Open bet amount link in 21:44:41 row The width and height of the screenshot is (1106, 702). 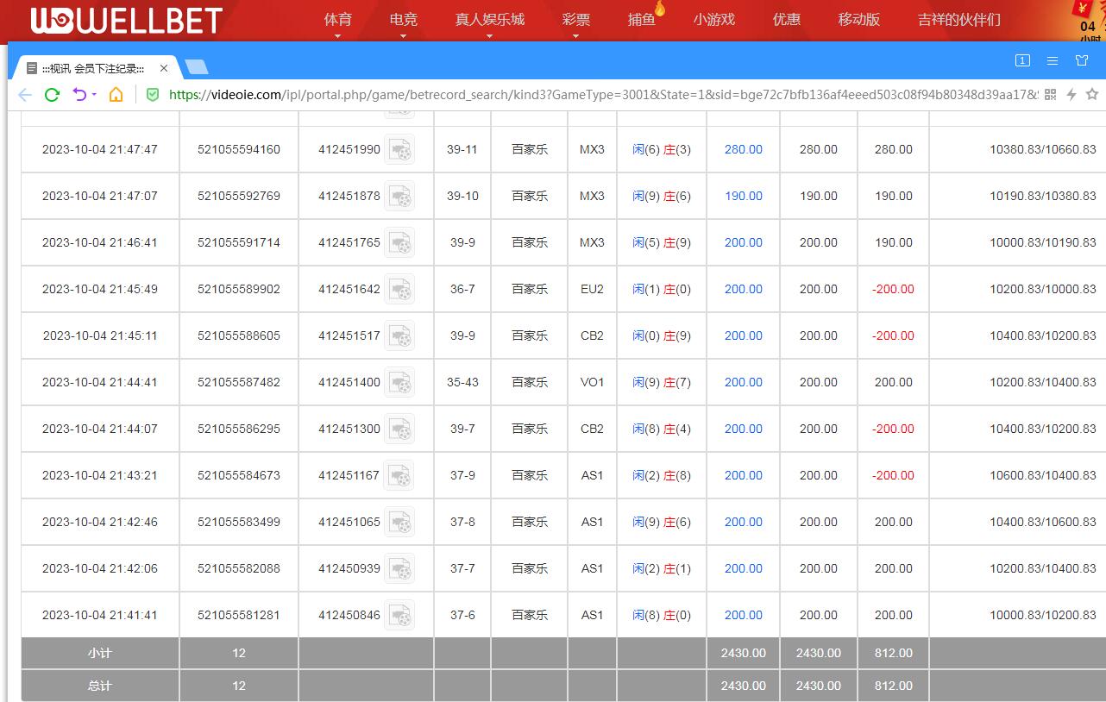(x=744, y=382)
